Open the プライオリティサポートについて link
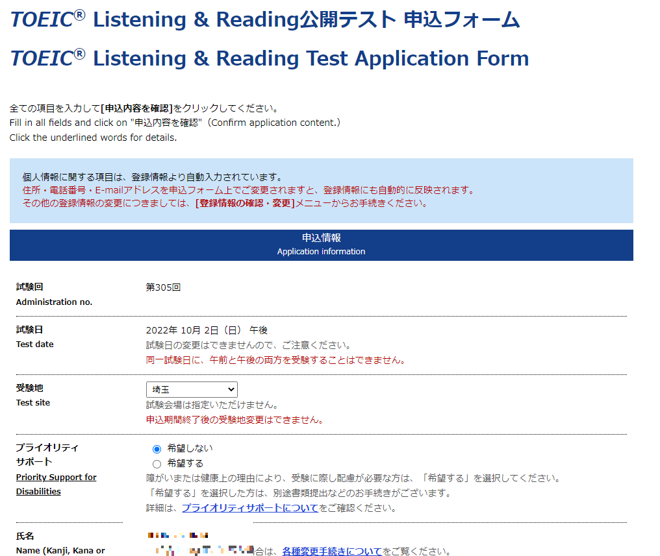Viewport: 660px width, 556px height. coord(250,508)
